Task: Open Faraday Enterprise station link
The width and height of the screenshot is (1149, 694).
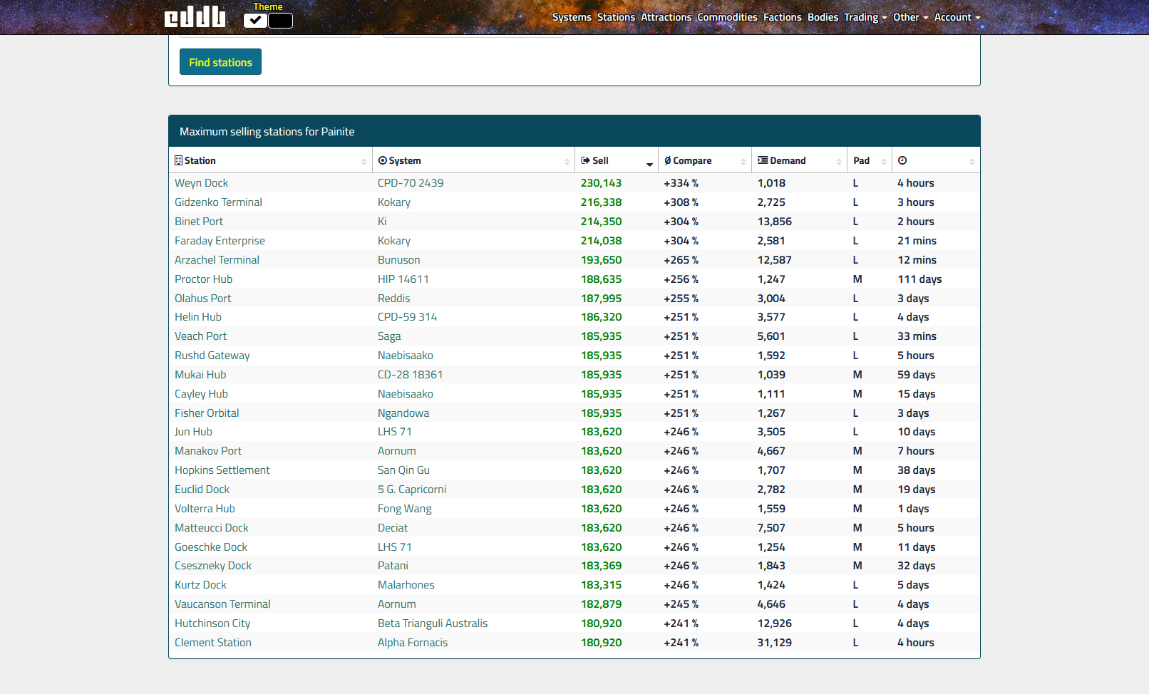Action: (x=220, y=241)
